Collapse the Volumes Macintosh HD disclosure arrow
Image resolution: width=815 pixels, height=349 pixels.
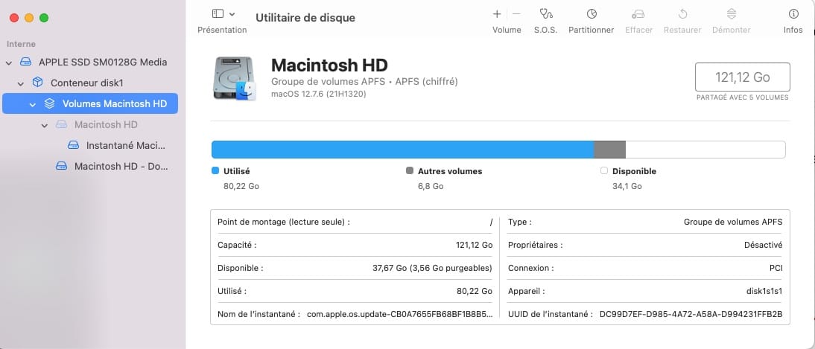33,104
